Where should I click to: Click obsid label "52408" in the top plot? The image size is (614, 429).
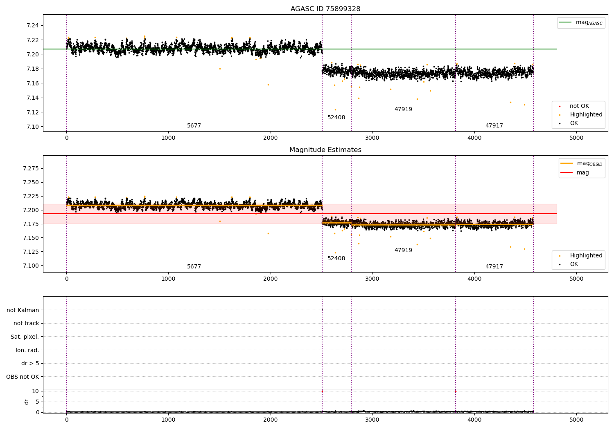point(336,118)
